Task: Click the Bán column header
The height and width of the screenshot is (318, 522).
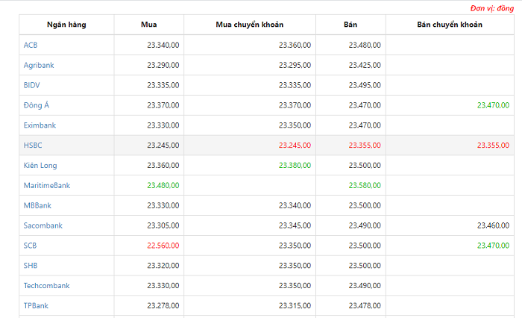Action: point(350,25)
